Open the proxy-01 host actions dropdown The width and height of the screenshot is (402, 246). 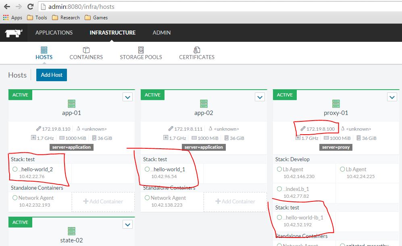pyautogui.click(x=392, y=97)
